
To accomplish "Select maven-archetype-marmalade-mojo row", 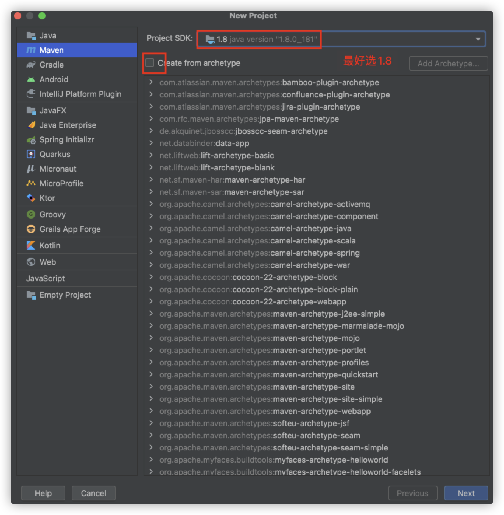I will [317, 326].
